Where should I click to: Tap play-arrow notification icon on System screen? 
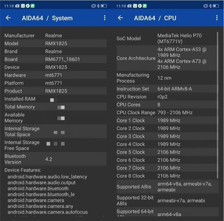click(28, 6)
